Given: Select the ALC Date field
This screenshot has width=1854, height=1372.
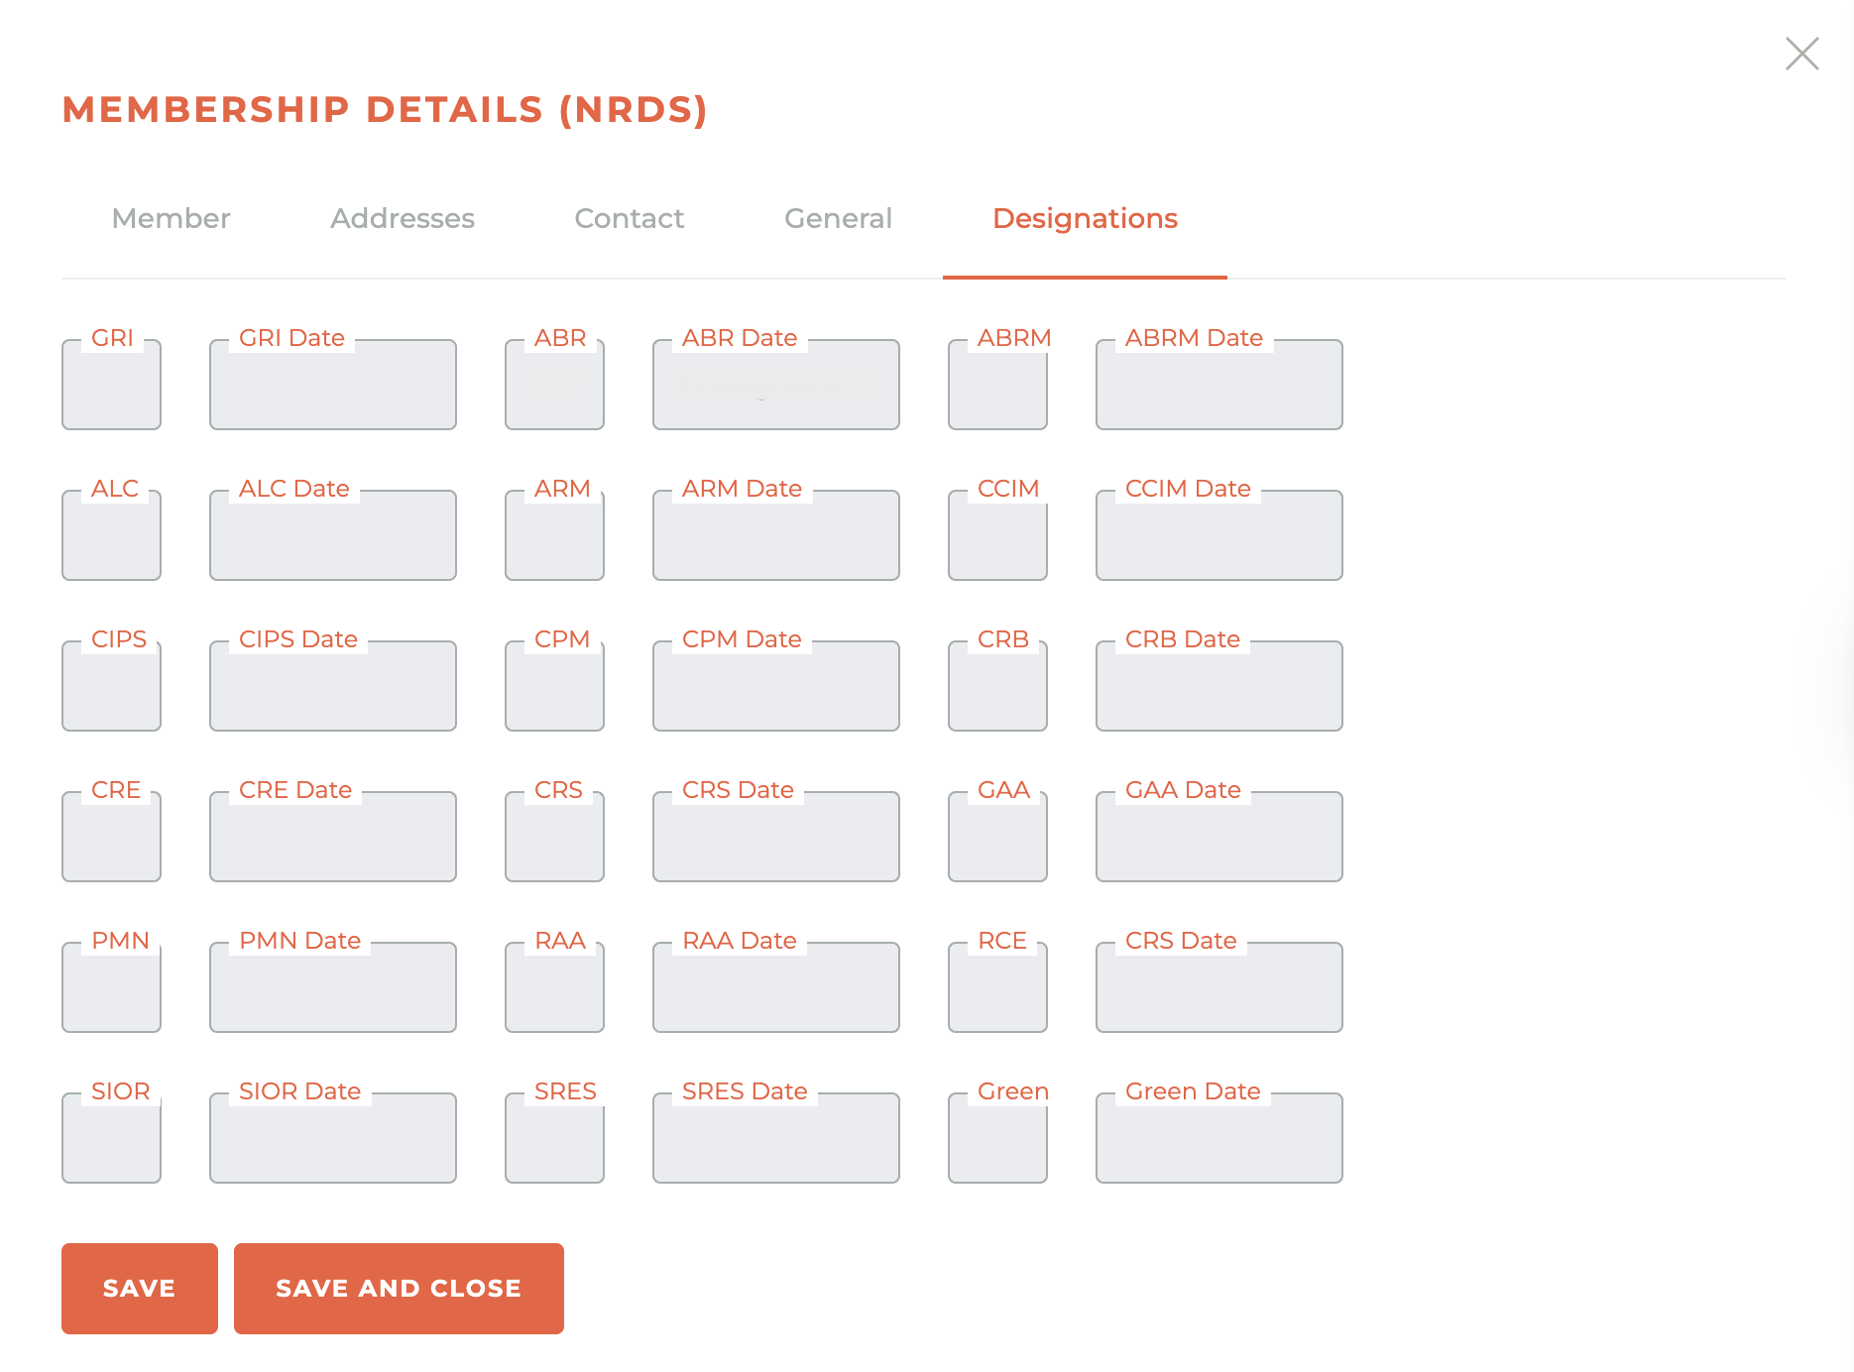Looking at the screenshot, I should coord(332,534).
